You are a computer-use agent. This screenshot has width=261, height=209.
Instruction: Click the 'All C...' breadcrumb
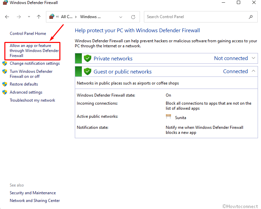click(66, 17)
